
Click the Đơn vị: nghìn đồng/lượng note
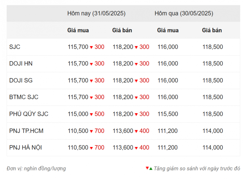[x=36, y=169]
